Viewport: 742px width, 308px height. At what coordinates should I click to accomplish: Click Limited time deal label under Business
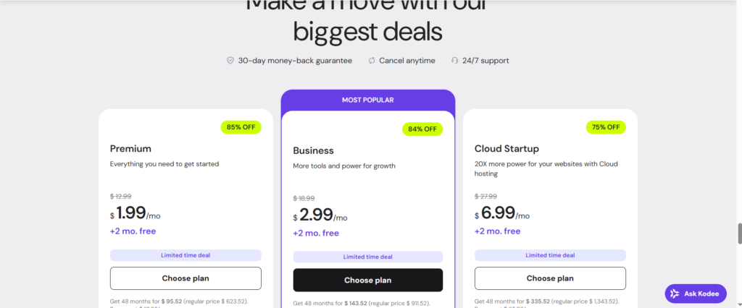pyautogui.click(x=367, y=257)
